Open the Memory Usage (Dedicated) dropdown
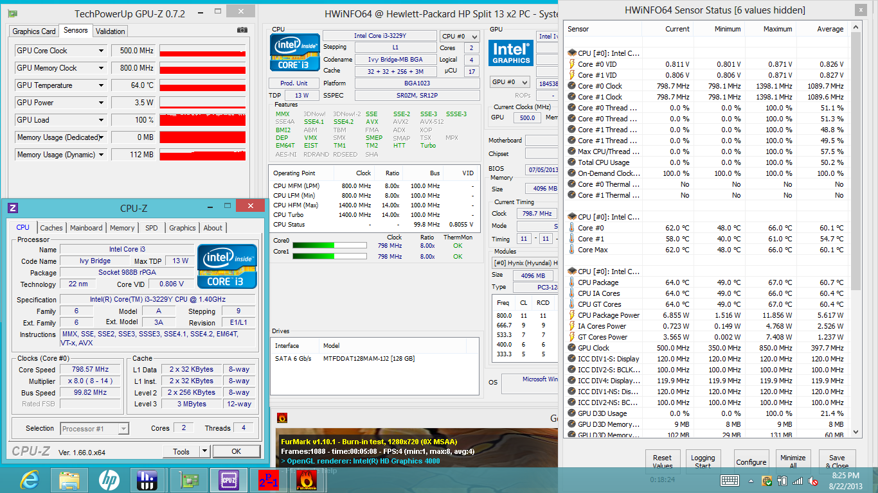Screen dimensions: 878x493 (101, 137)
